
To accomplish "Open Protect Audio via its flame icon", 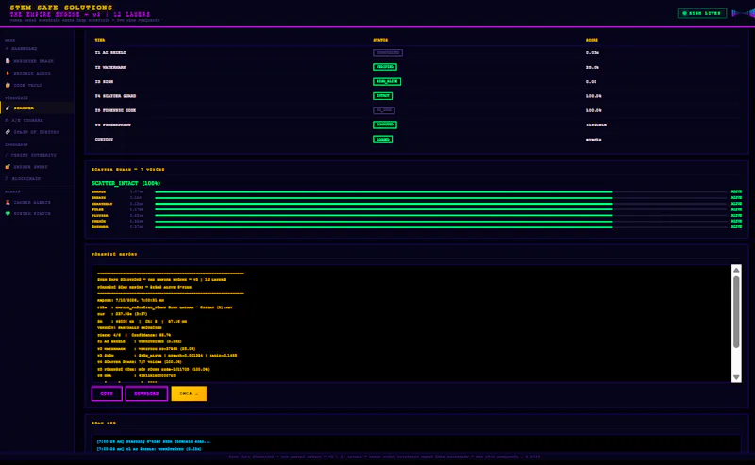I will (8, 74).
